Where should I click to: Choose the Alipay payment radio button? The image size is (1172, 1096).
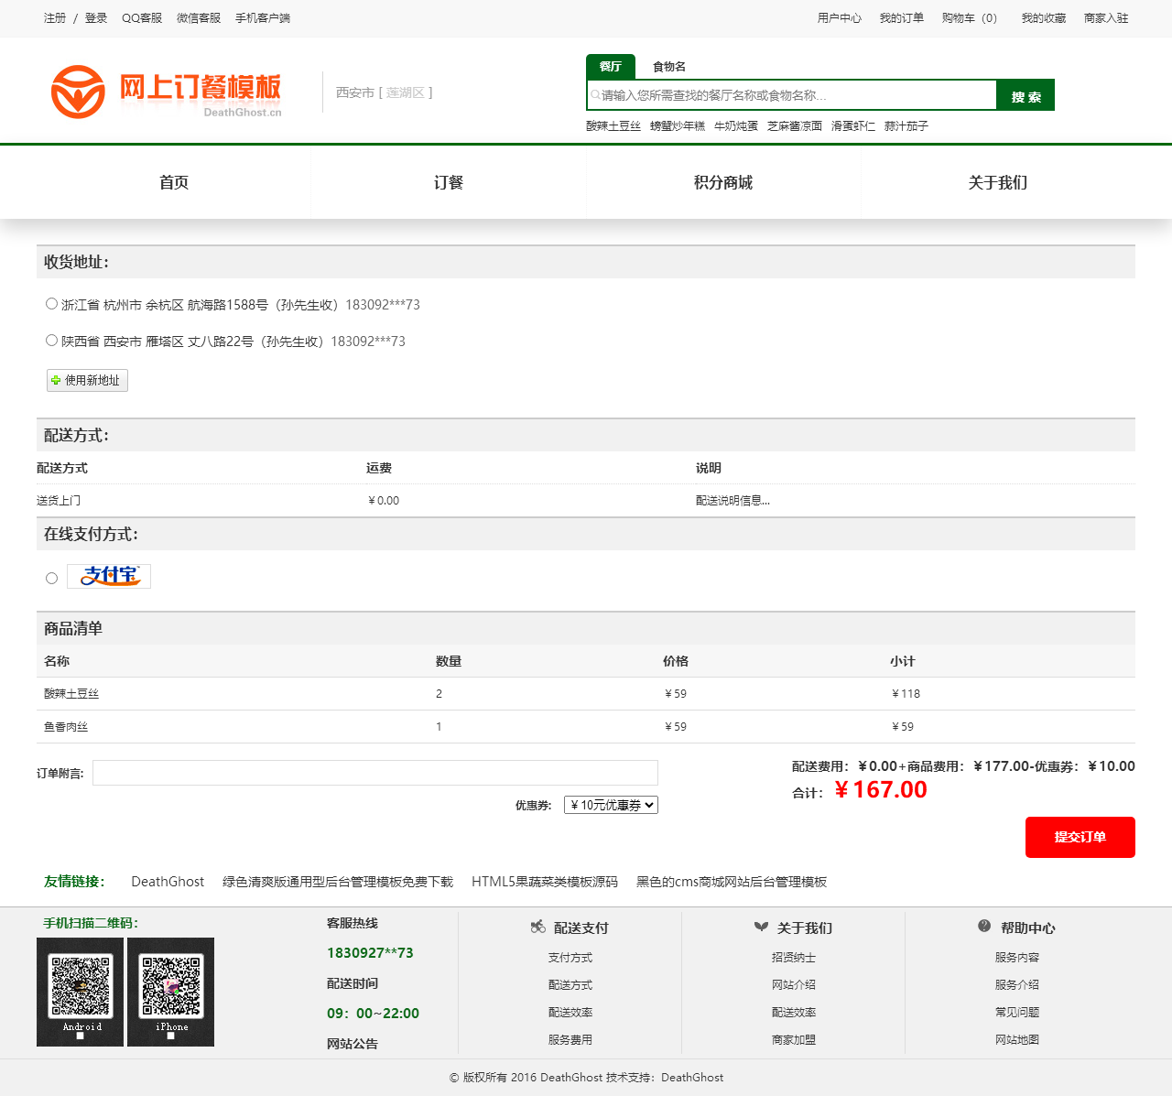tap(52, 578)
